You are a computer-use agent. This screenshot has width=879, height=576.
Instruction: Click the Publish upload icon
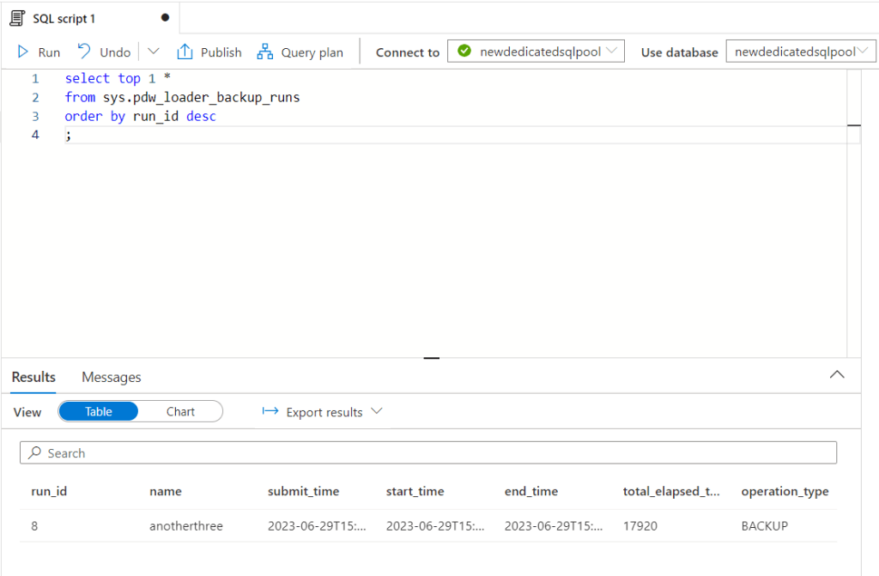185,52
